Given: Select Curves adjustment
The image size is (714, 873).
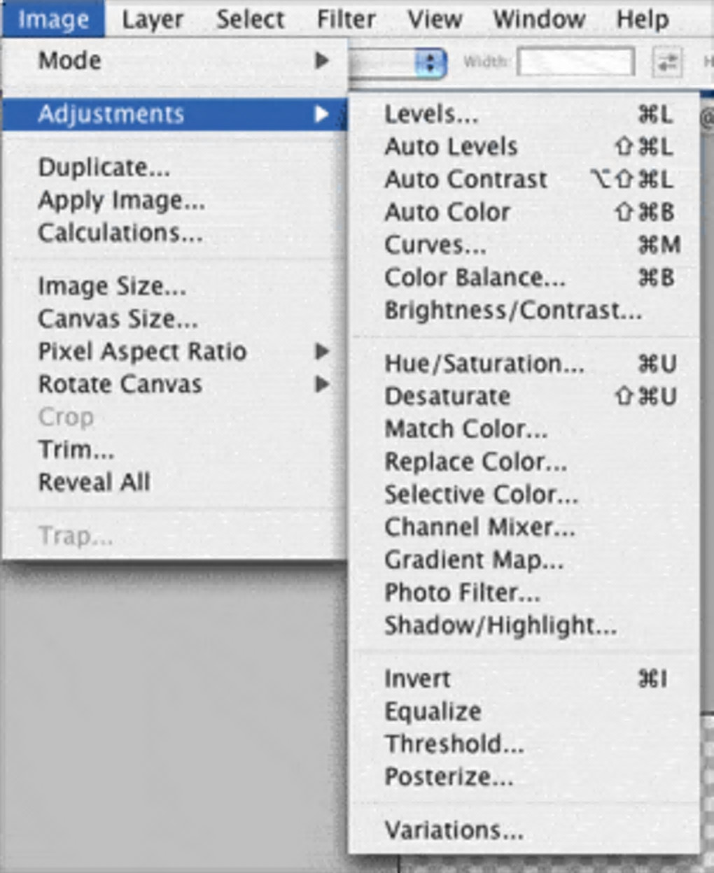Looking at the screenshot, I should [435, 245].
